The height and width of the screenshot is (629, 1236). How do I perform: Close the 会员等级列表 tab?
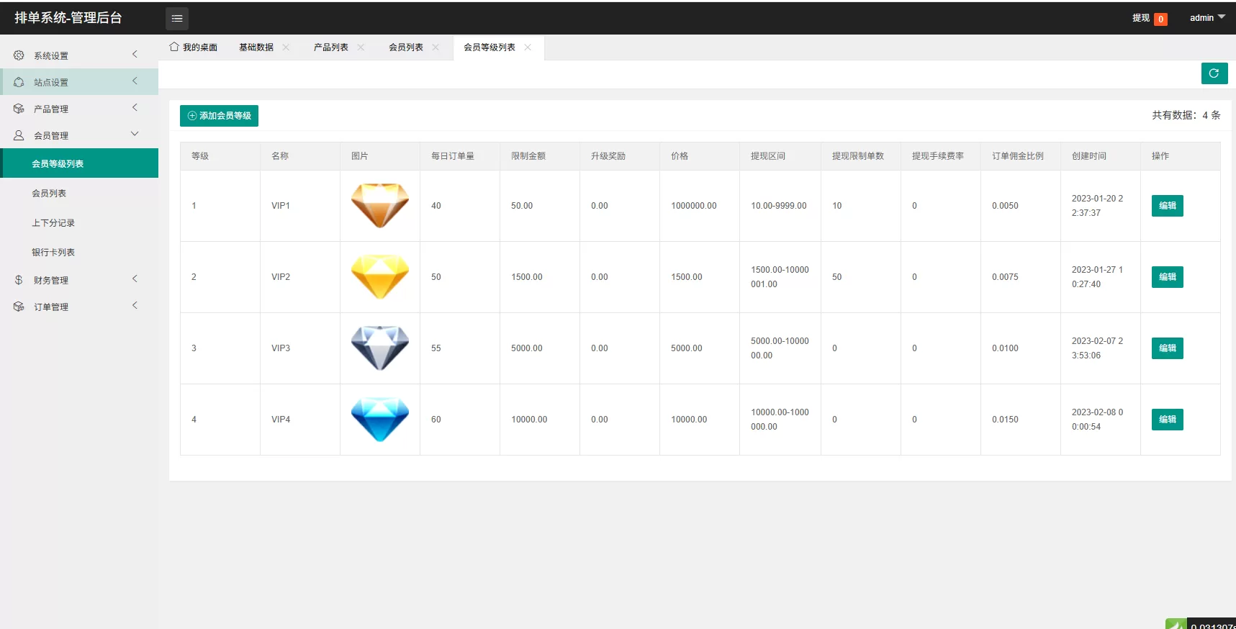click(x=528, y=47)
